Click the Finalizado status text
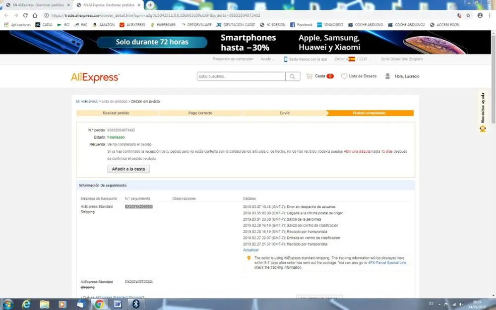 [116, 137]
